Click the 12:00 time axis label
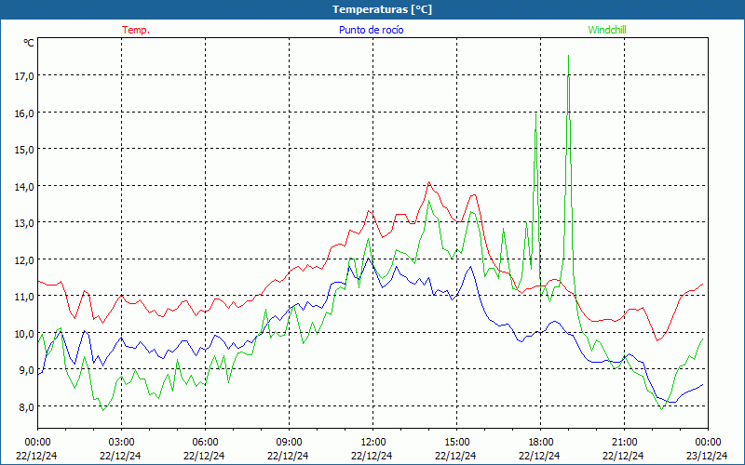Image resolution: width=745 pixels, height=465 pixels. point(372,442)
